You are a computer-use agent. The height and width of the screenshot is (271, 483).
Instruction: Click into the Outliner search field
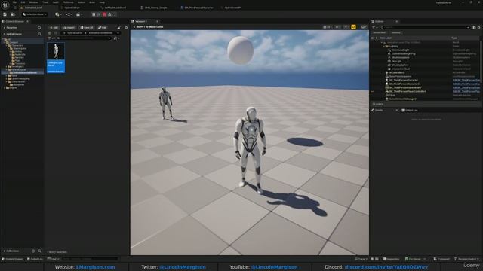(426, 27)
